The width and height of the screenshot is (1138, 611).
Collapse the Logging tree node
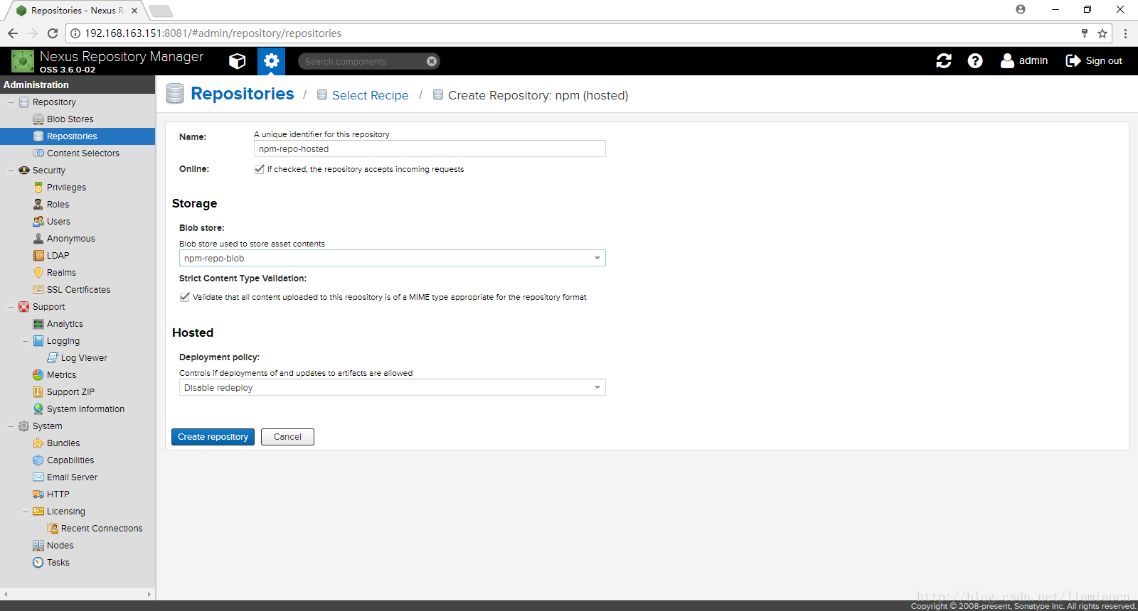click(25, 341)
